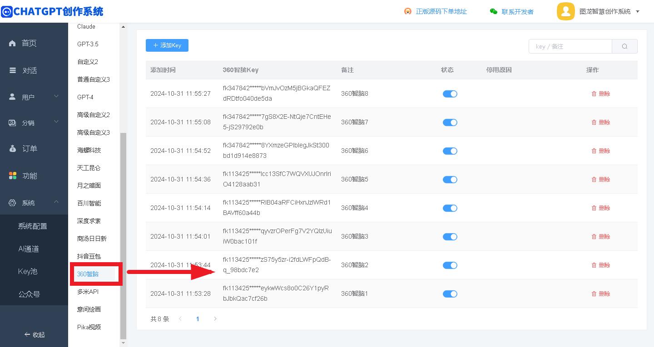Click the key / 备注 search field

point(570,46)
